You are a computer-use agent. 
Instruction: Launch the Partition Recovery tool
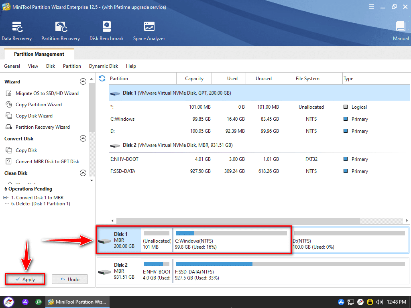pos(60,30)
